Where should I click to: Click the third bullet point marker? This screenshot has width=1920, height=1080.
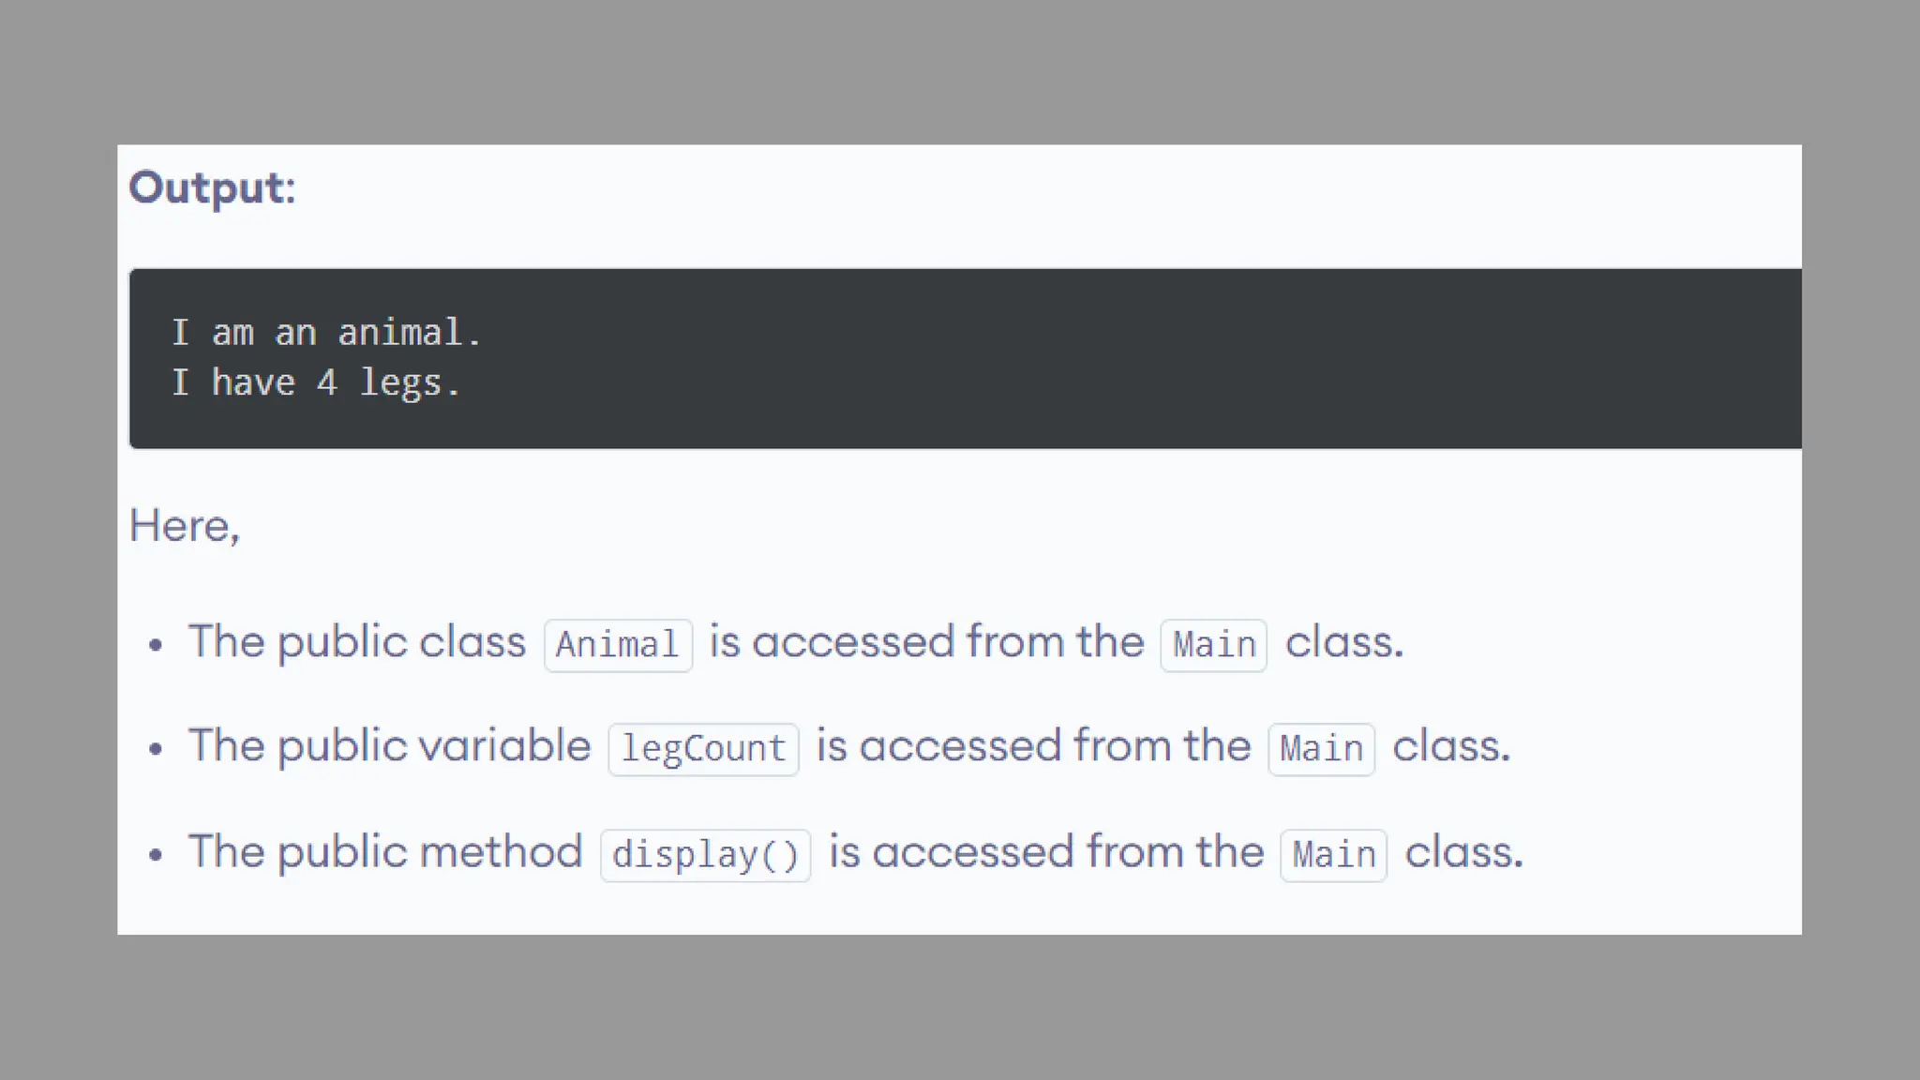tap(156, 855)
